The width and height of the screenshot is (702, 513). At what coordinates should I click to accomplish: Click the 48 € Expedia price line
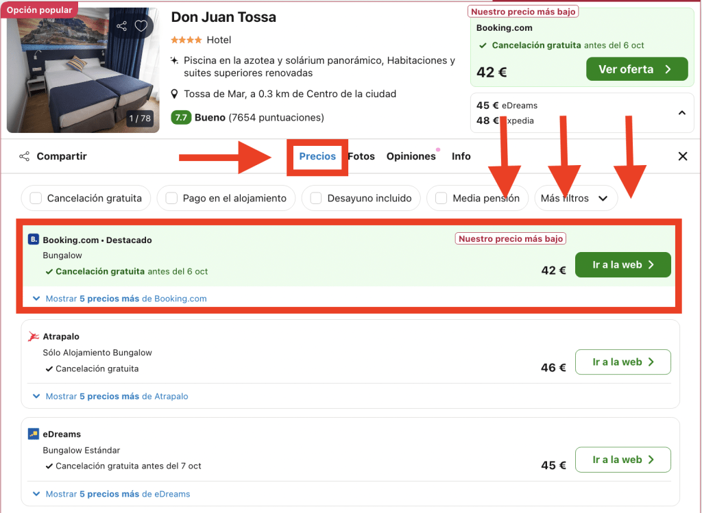505,121
